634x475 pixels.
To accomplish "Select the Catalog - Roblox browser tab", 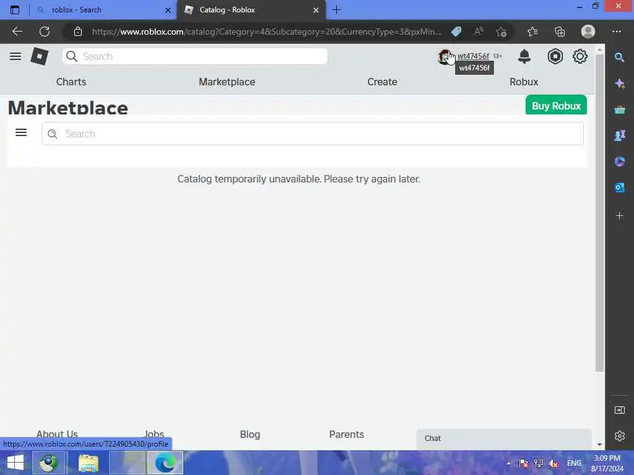I will (251, 10).
